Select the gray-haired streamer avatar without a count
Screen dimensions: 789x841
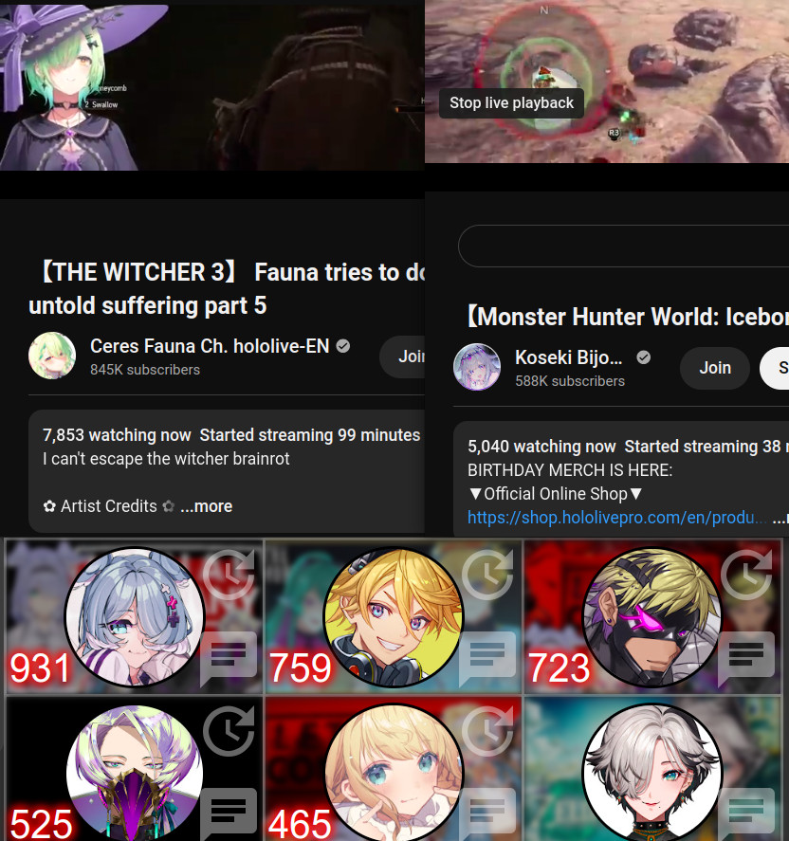coord(652,774)
